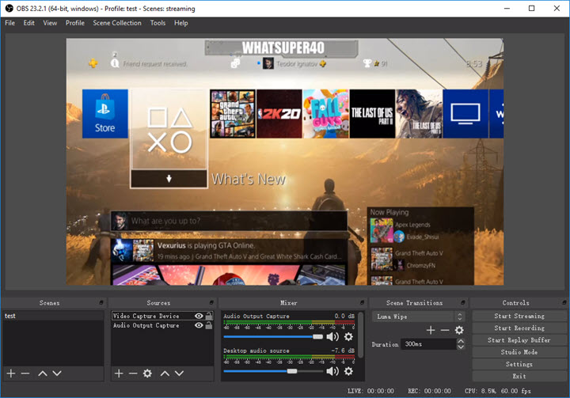Mute the Desktop audio source speaker
Image resolution: width=570 pixels, height=398 pixels.
coord(332,370)
